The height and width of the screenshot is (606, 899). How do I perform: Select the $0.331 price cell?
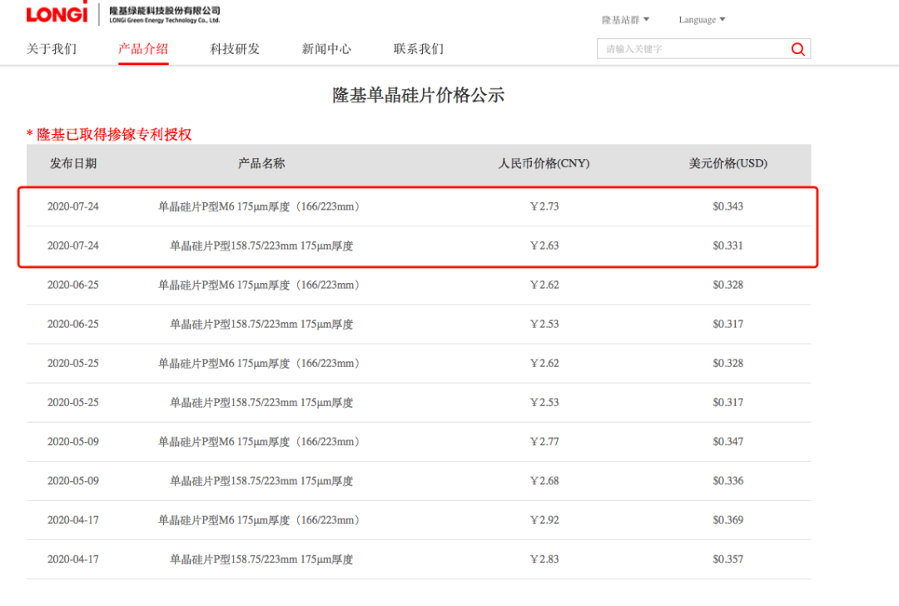pyautogui.click(x=728, y=246)
